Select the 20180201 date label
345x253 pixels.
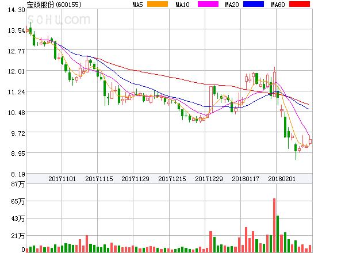(282, 179)
